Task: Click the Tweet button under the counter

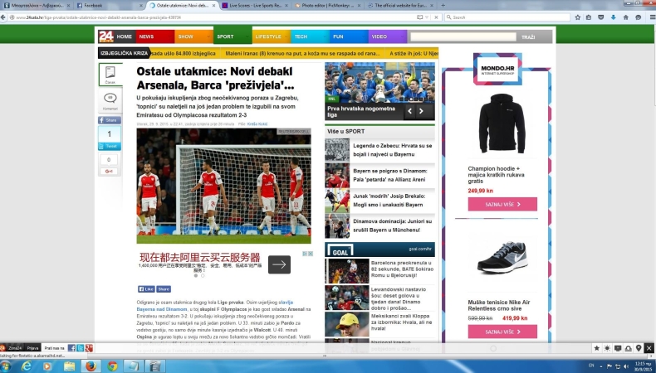Action: click(110, 146)
